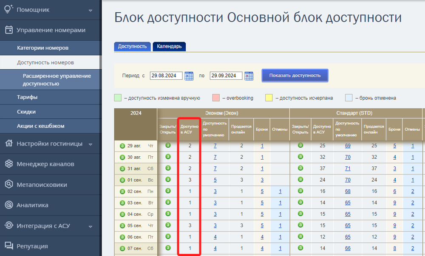Click green status icon beside 06 сен. date
The width and height of the screenshot is (425, 256).
(x=122, y=237)
